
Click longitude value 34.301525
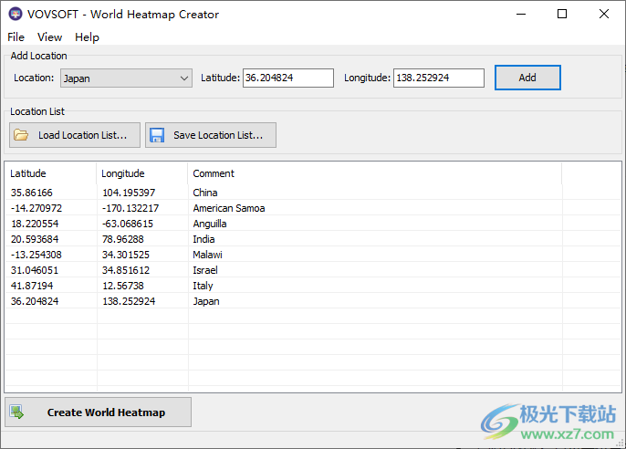coord(126,255)
